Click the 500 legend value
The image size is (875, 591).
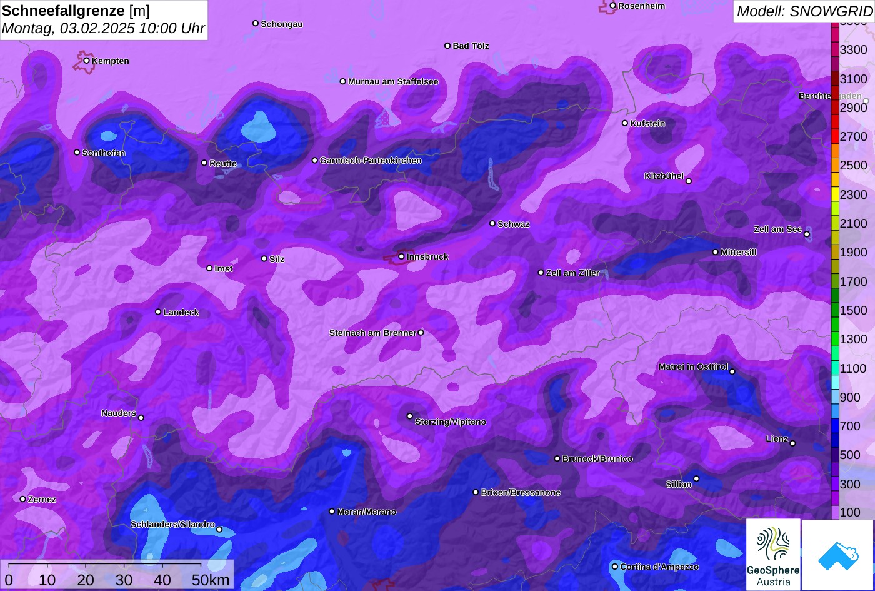coord(850,455)
